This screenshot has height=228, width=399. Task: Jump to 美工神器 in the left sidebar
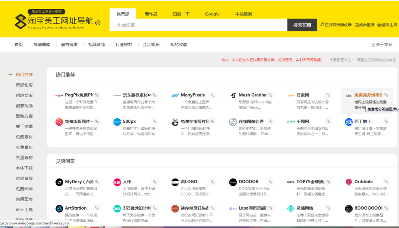tap(24, 126)
